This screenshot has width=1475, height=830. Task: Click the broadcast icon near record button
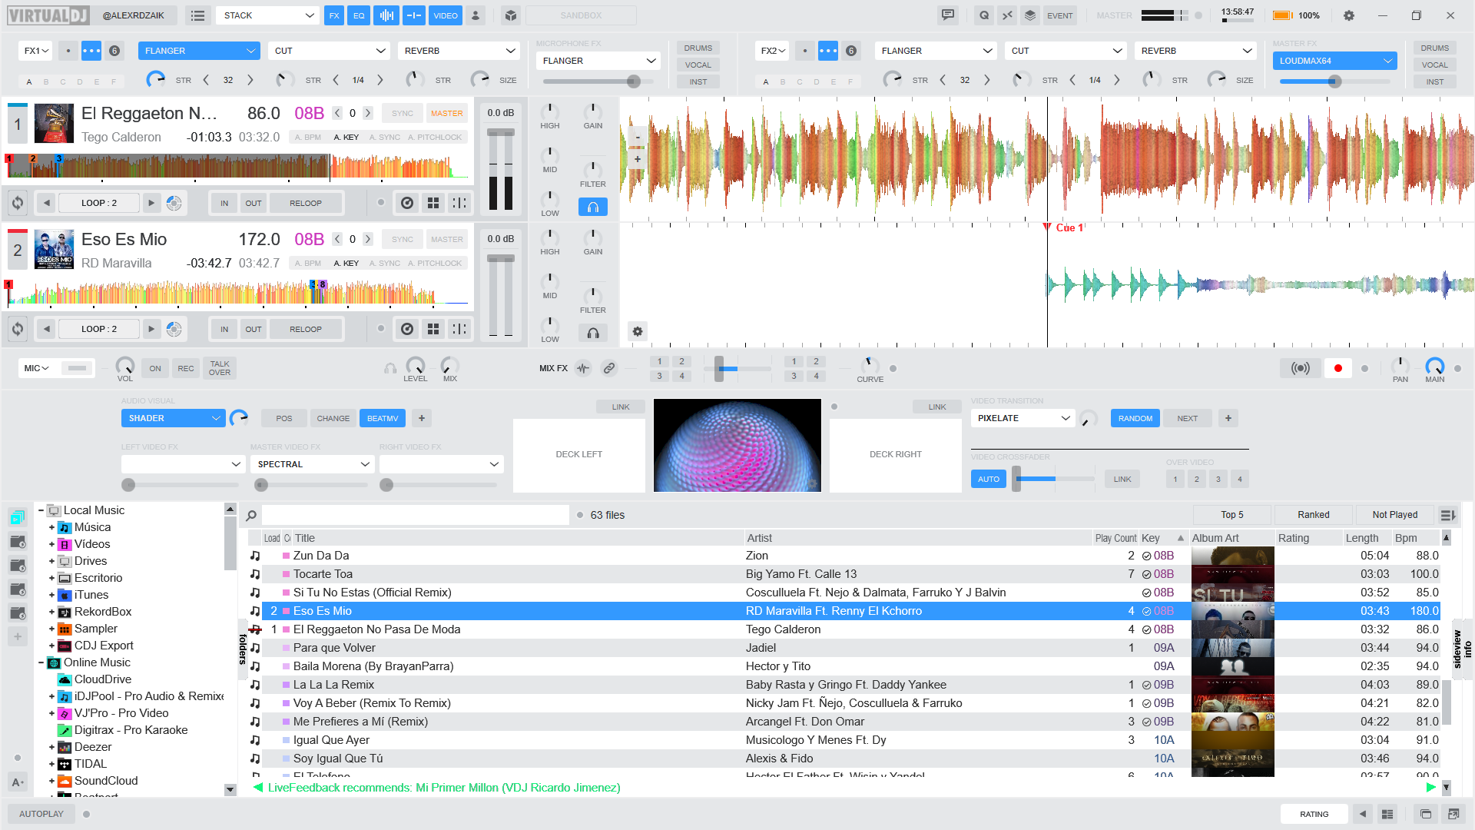1301,368
